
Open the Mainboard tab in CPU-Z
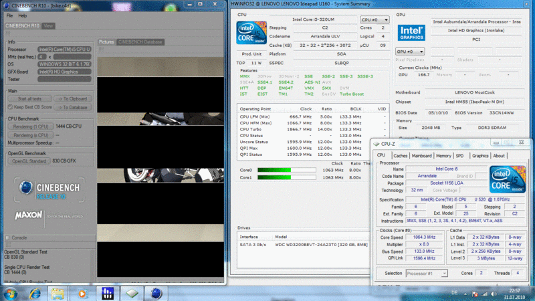pyautogui.click(x=421, y=156)
